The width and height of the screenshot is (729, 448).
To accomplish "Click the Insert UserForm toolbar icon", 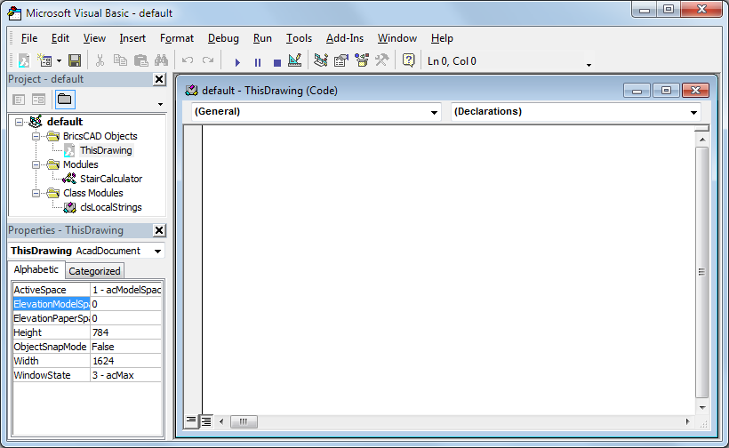I will click(44, 60).
